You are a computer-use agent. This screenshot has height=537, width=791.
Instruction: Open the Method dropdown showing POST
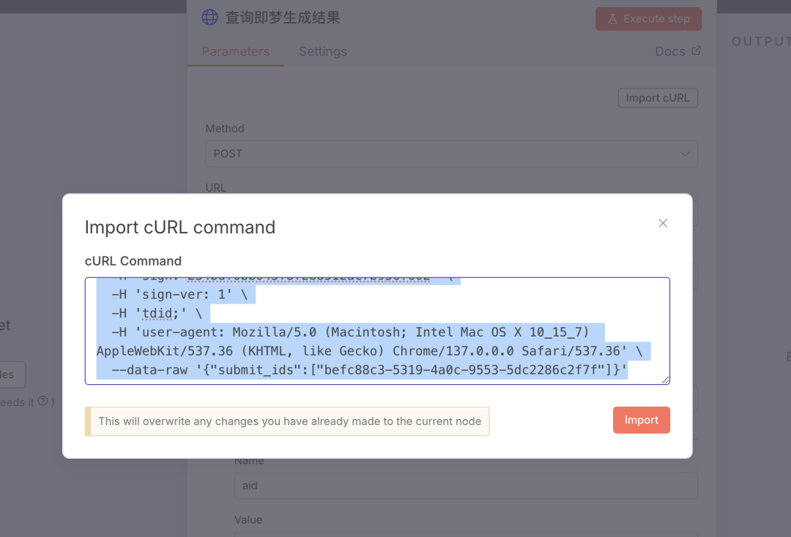(451, 154)
